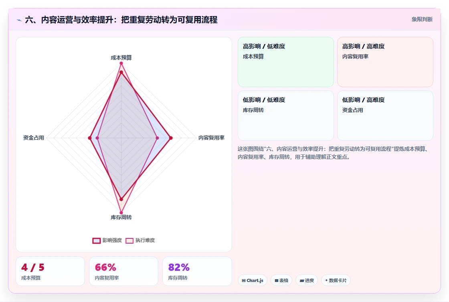Image resolution: width=449 pixels, height=302 pixels.
Task: Click the 执行难度 data point at 成本预算 vertex
Action: tap(121, 63)
